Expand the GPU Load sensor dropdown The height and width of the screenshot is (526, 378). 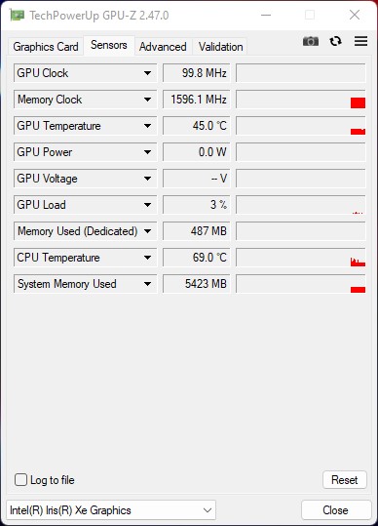[x=147, y=205]
